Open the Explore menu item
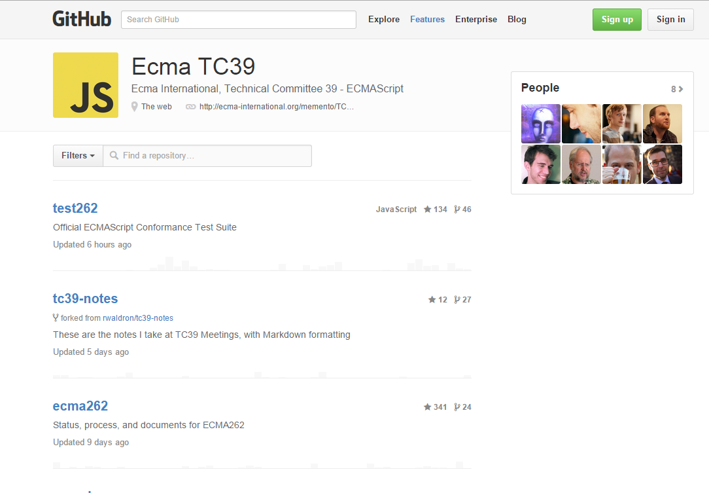 pyautogui.click(x=384, y=19)
